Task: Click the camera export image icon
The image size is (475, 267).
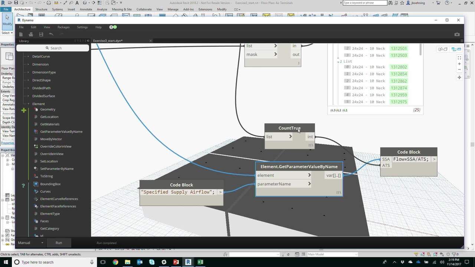Action: [x=457, y=34]
